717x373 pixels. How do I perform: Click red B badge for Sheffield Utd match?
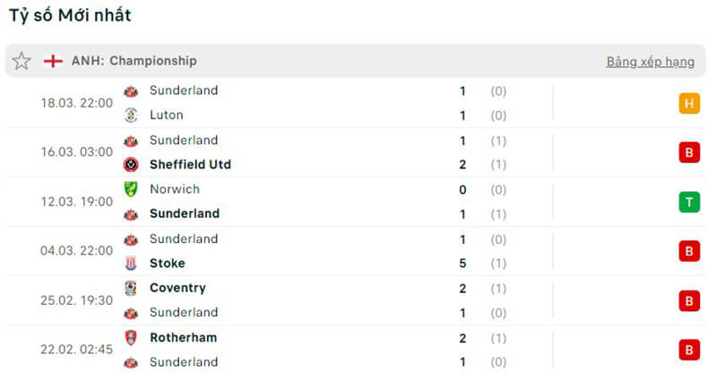point(688,152)
